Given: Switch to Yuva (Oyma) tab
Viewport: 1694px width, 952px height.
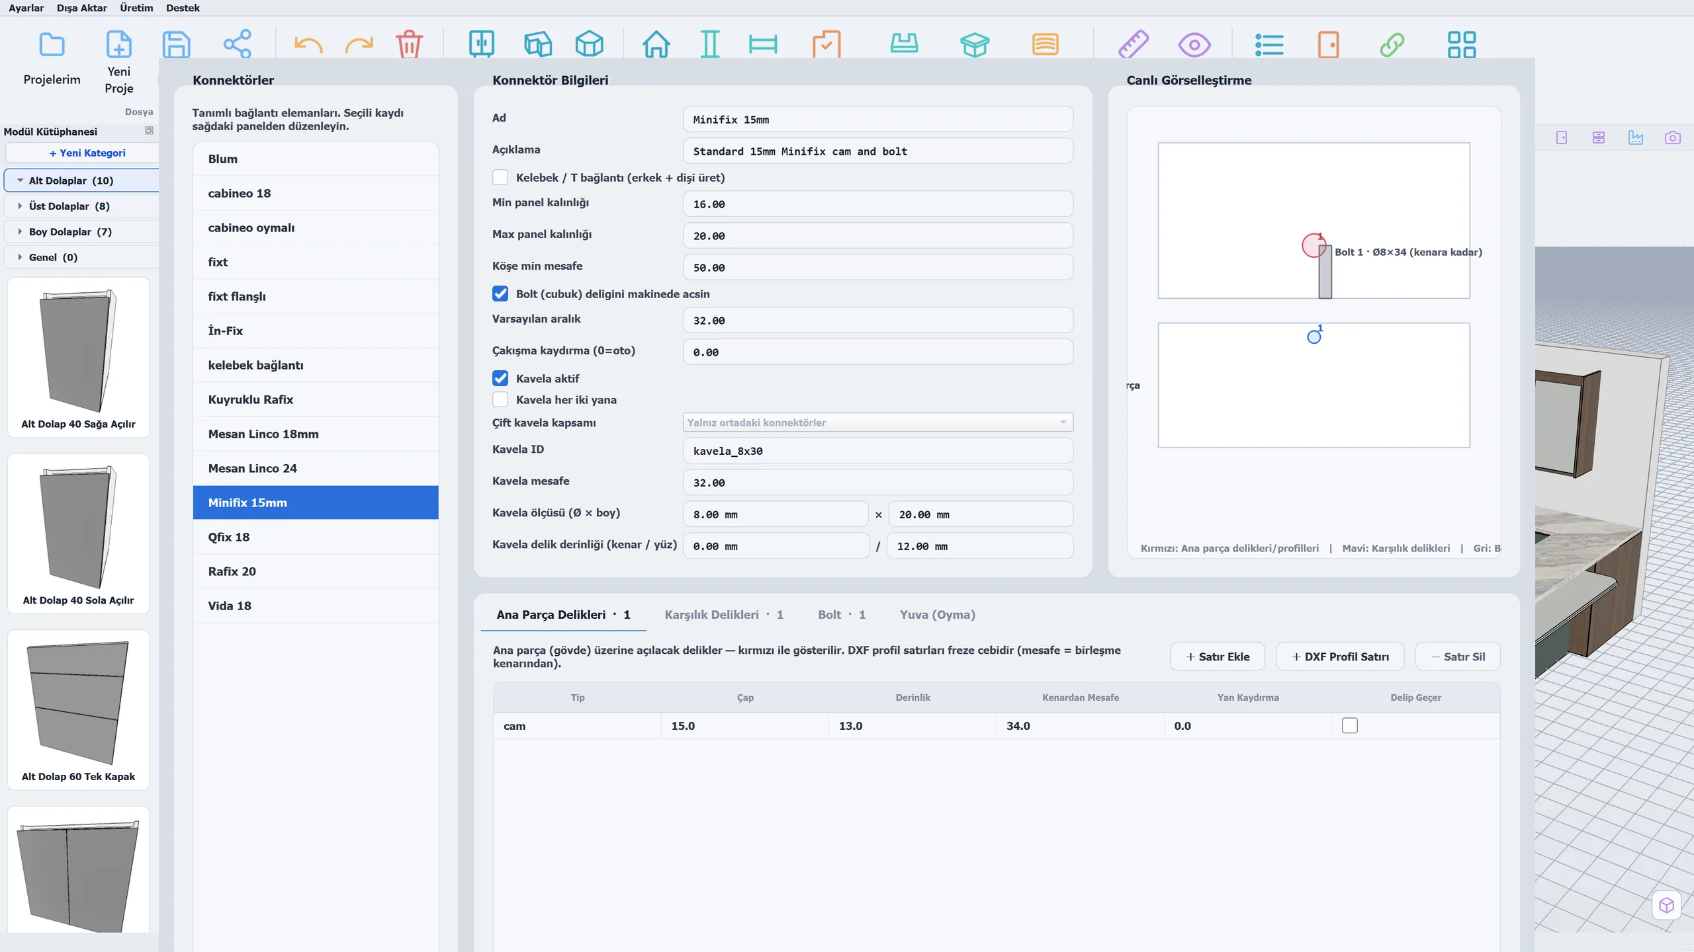Looking at the screenshot, I should point(937,614).
